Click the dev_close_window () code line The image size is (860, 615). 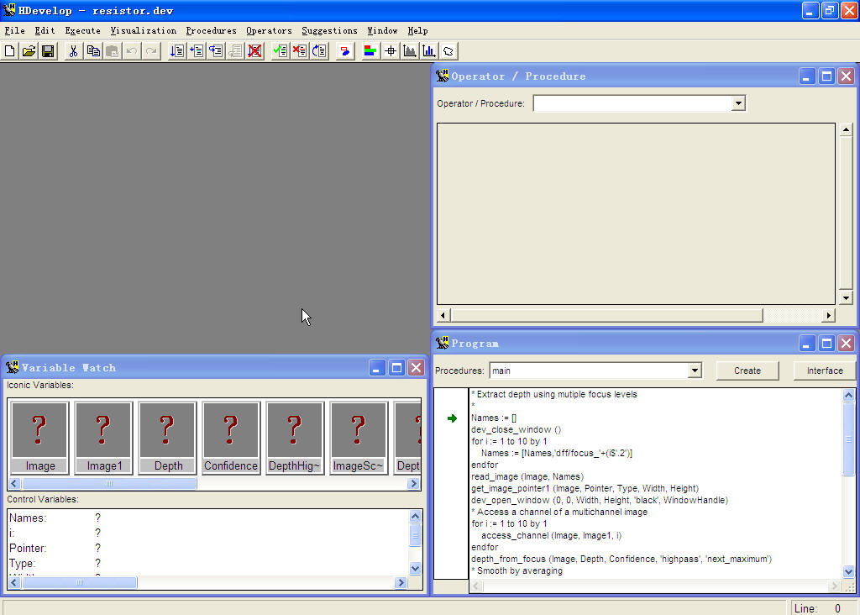516,429
